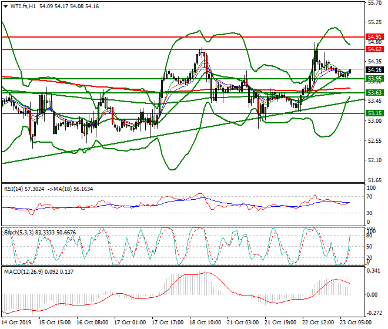Click the MACD scale value -0.272
The image size is (388, 329).
point(373,313)
